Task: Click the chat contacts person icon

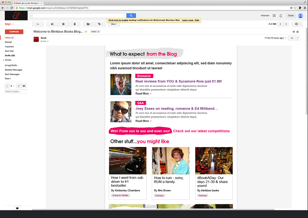Action: click(x=7, y=86)
